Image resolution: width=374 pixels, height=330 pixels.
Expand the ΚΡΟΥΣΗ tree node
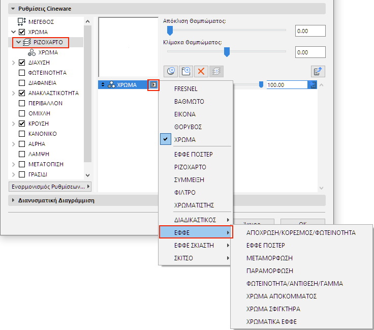tap(14, 124)
